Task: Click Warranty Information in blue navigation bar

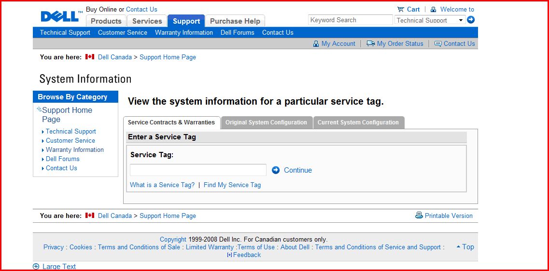Action: point(184,32)
